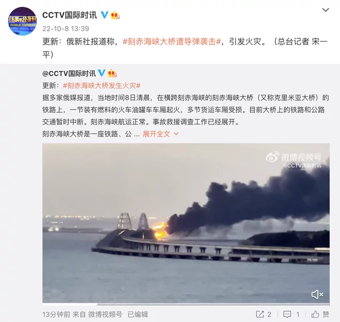
Task: Click the verified badge in reposted header
Action: [101, 73]
